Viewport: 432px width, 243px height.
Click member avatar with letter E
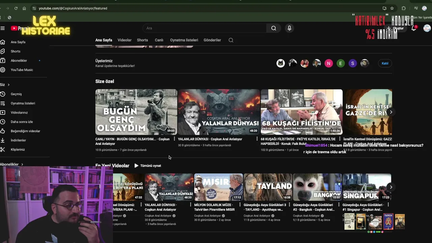[341, 63]
